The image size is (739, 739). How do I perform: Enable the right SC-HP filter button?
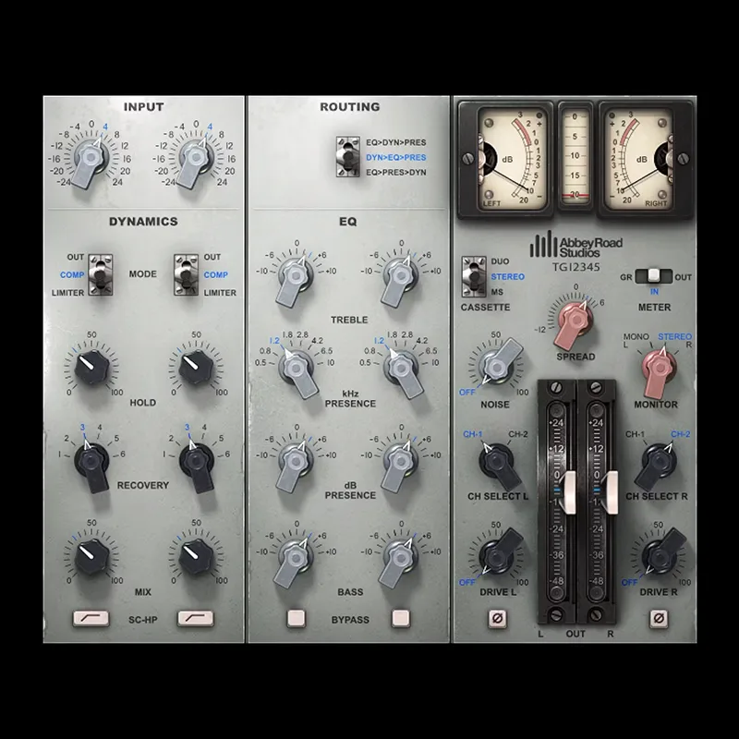click(x=196, y=618)
